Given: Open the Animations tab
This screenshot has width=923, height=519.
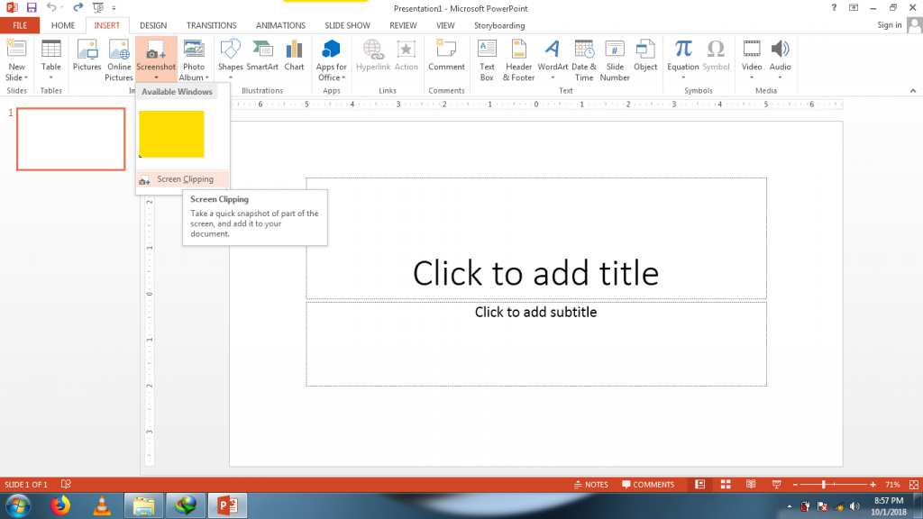Looking at the screenshot, I should click(x=280, y=26).
